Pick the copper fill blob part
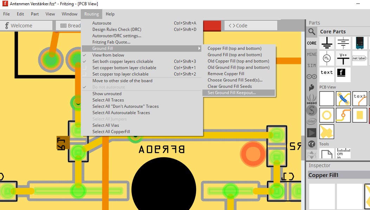 (x=327, y=132)
